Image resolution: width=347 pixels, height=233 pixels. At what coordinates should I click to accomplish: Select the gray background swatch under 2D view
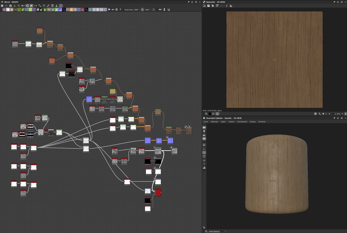(213, 114)
